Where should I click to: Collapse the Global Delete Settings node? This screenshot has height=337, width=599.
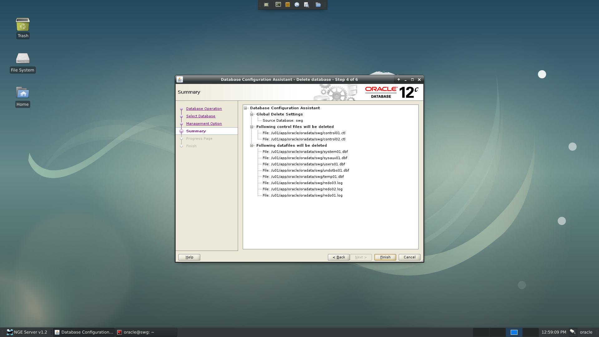tap(252, 114)
